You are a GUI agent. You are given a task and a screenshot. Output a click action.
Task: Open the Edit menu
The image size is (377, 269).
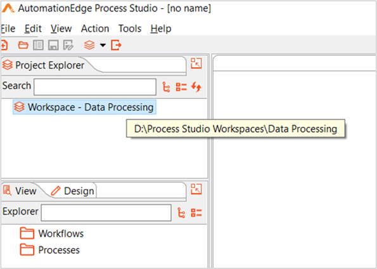(x=33, y=29)
